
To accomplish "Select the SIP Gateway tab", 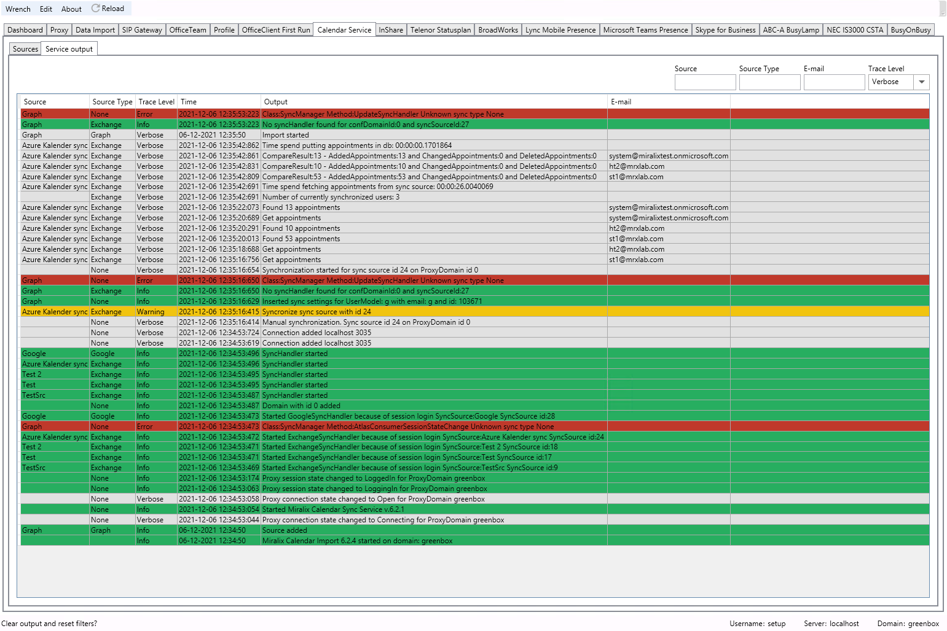I will 142,30.
